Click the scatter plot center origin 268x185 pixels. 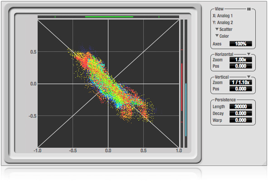tap(108, 84)
